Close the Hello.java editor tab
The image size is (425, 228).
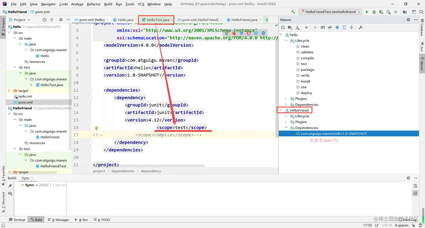(136, 20)
